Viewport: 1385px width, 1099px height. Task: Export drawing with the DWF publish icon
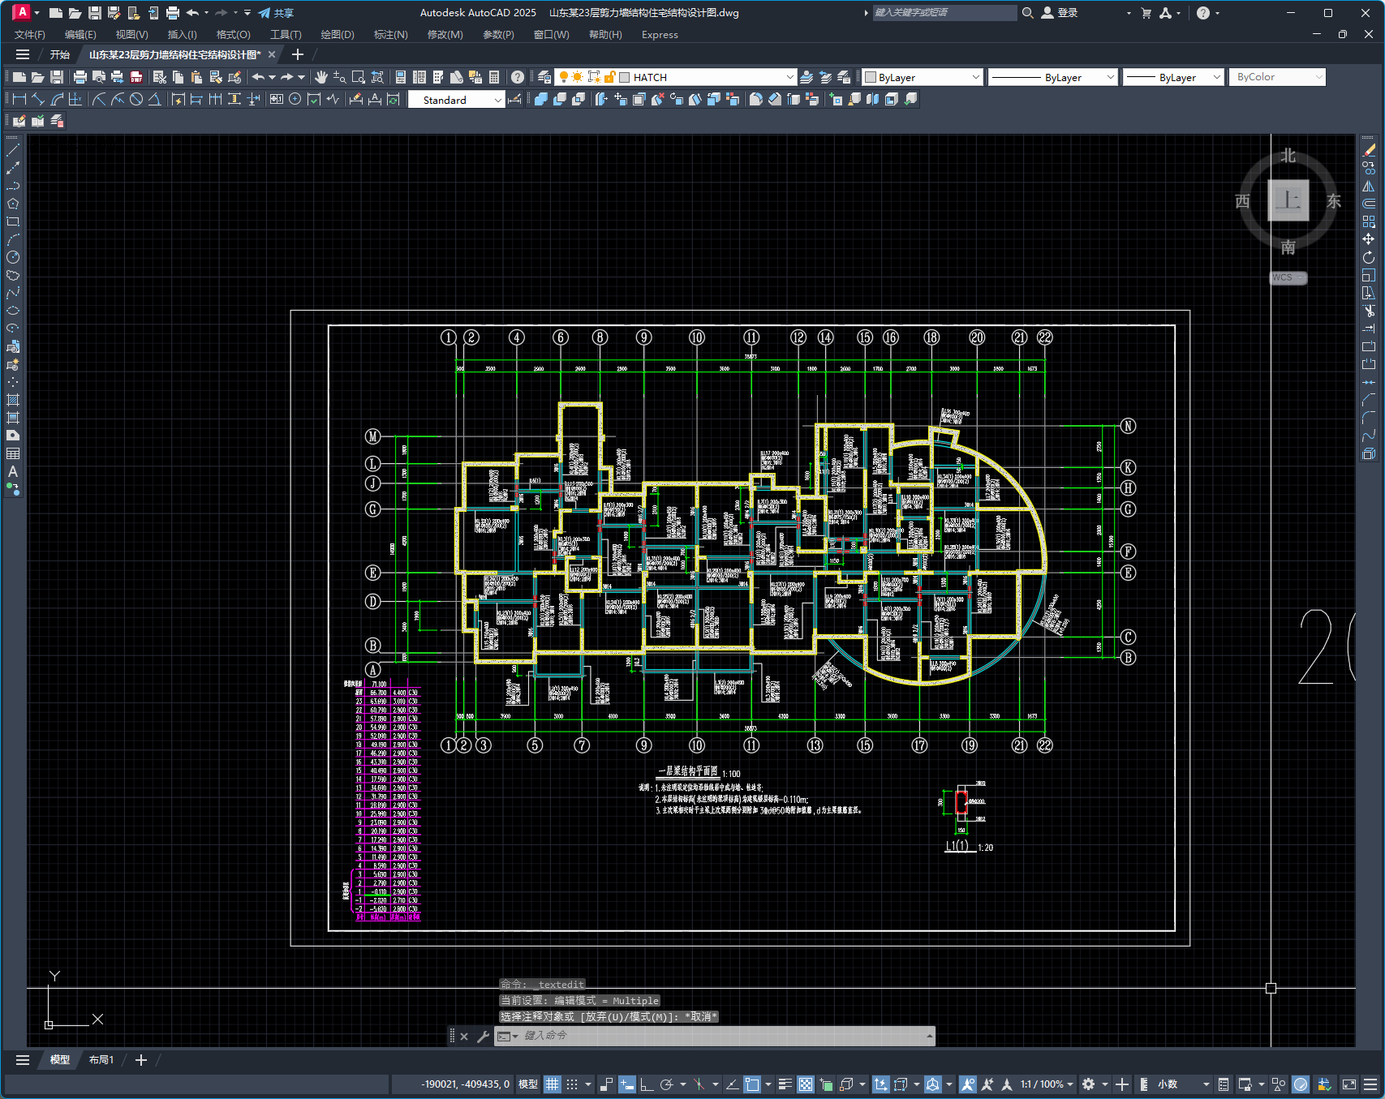[136, 77]
